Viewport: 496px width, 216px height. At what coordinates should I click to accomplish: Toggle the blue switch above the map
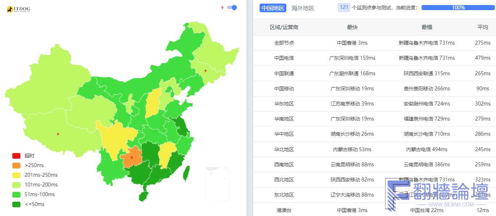pos(232,8)
